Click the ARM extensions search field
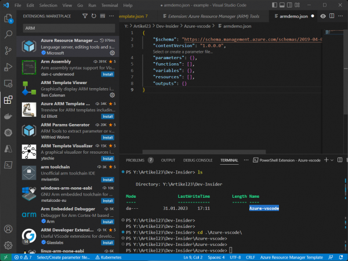Image resolution: width=348 pixels, height=261 pixels. (x=69, y=28)
